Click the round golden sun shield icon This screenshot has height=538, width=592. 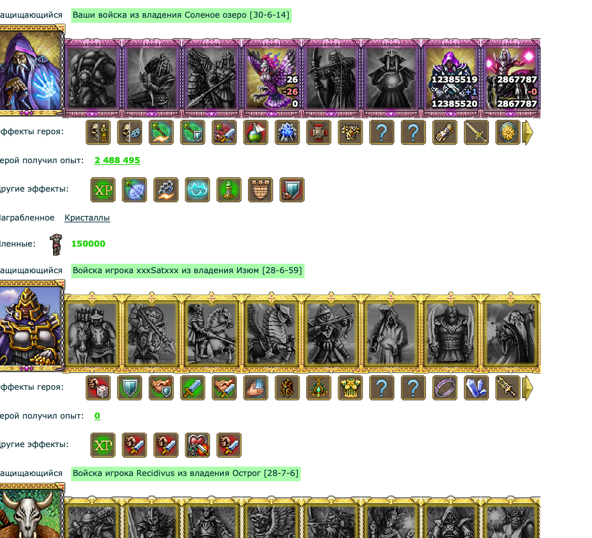508,132
